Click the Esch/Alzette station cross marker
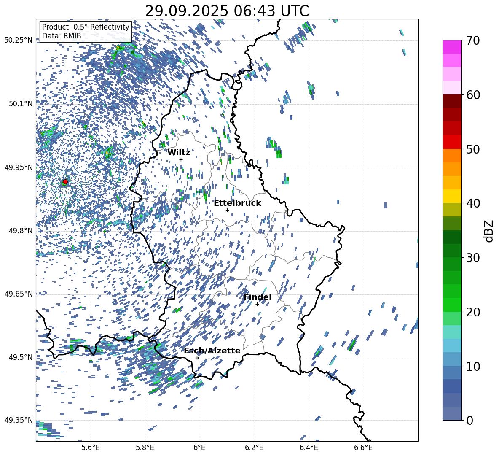The image size is (499, 456). [197, 358]
